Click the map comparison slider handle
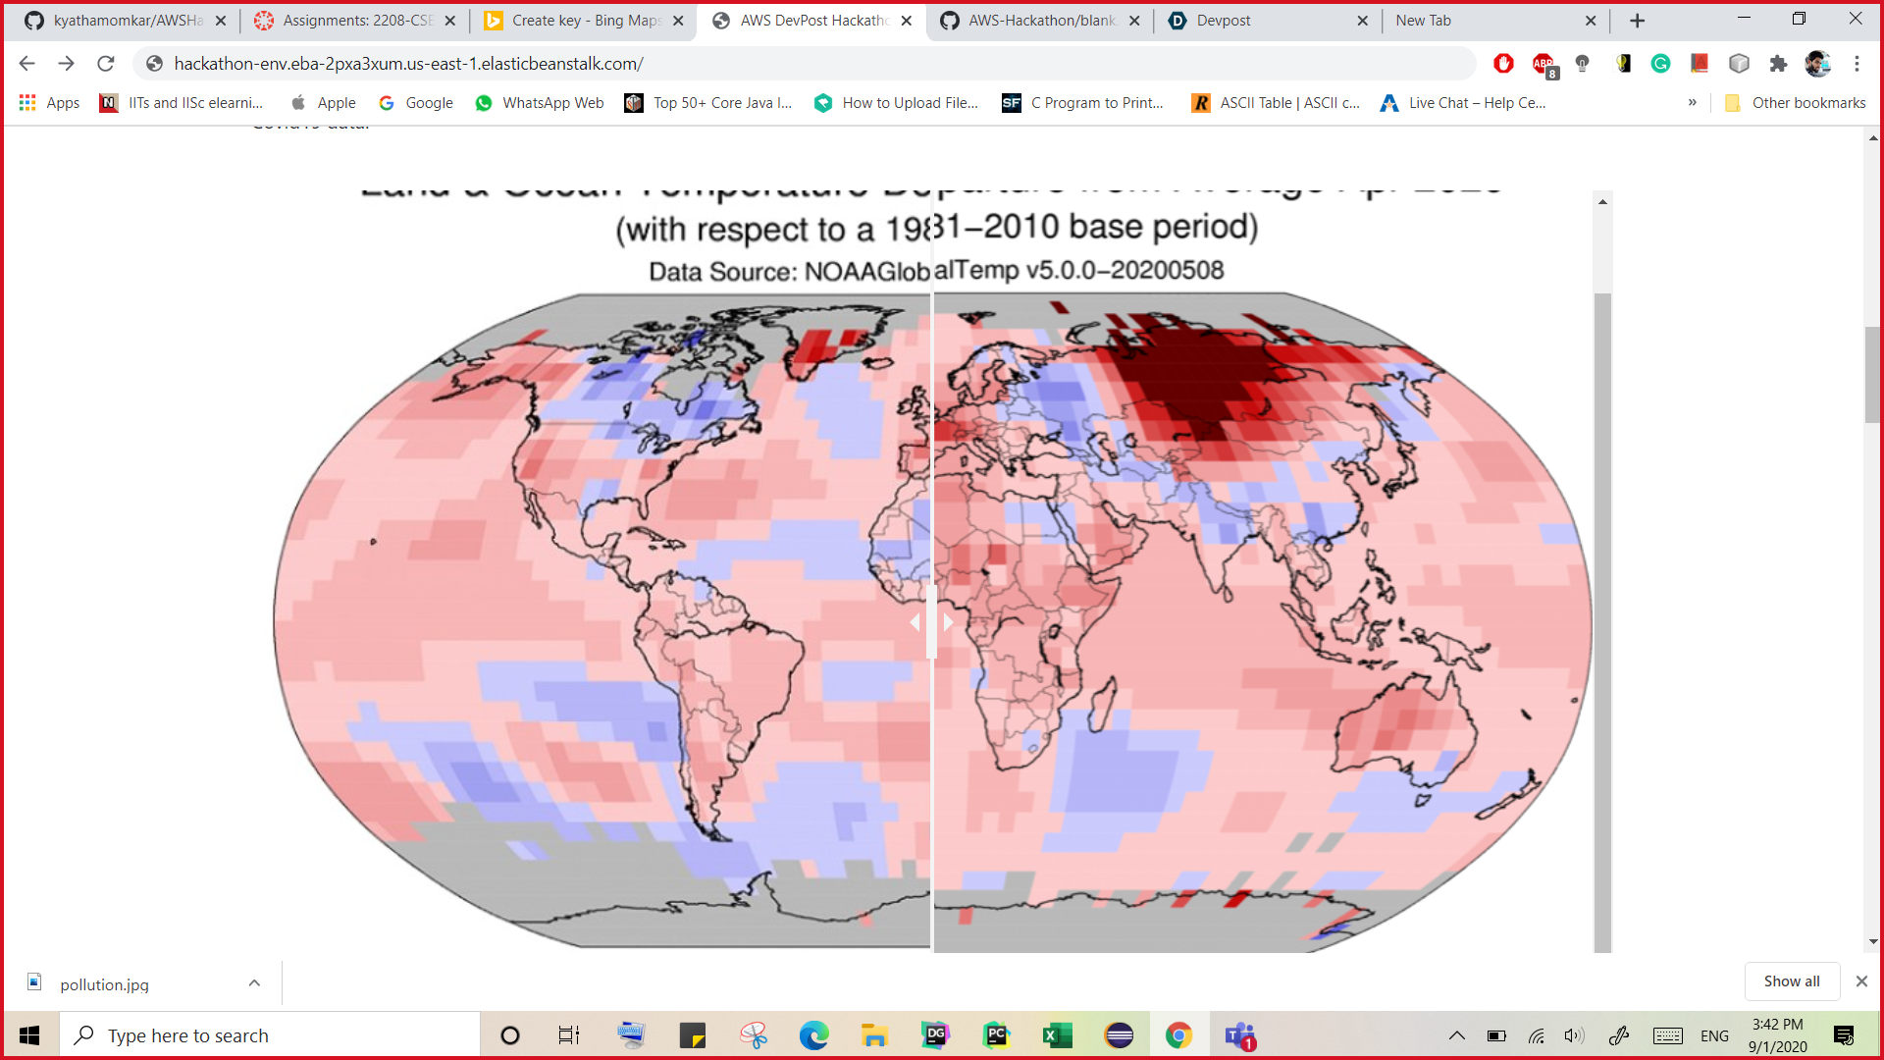 931,622
